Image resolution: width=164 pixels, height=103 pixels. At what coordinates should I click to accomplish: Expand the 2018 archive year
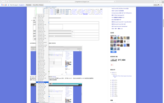111,80
